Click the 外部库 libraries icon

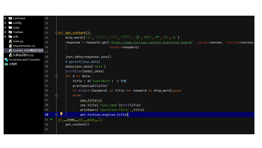[x=6, y=64]
